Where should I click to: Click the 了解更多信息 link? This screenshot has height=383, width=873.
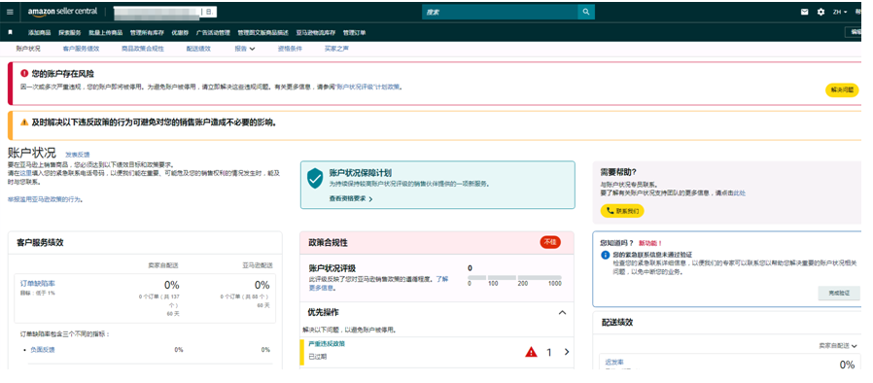378,283
